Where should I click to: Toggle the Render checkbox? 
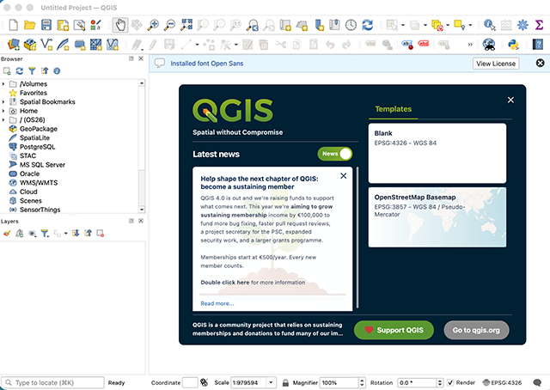point(450,382)
